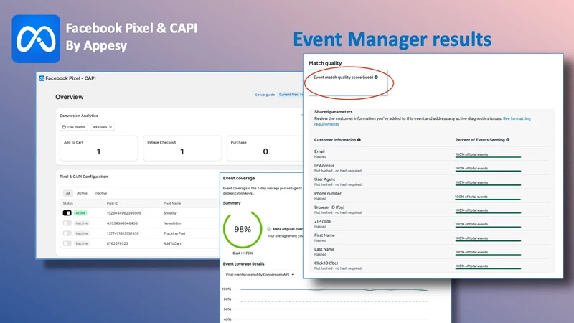Open the All Pixels dropdown
Viewport: 574px width, 323px height.
pyautogui.click(x=102, y=127)
